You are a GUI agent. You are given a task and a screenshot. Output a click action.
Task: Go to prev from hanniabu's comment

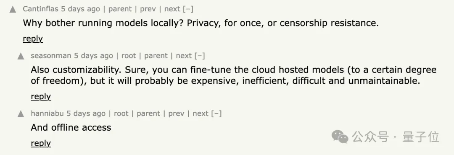point(176,114)
